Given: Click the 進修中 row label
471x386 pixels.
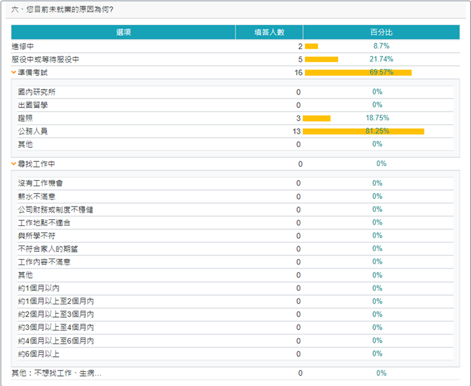Looking at the screenshot, I should click(23, 46).
